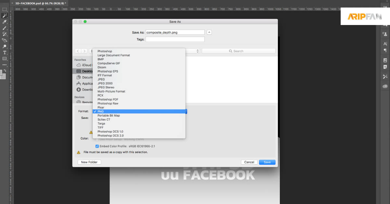Select the Rectangle shape tool
Image resolution: width=390 pixels, height=204 pixels.
coord(5,58)
